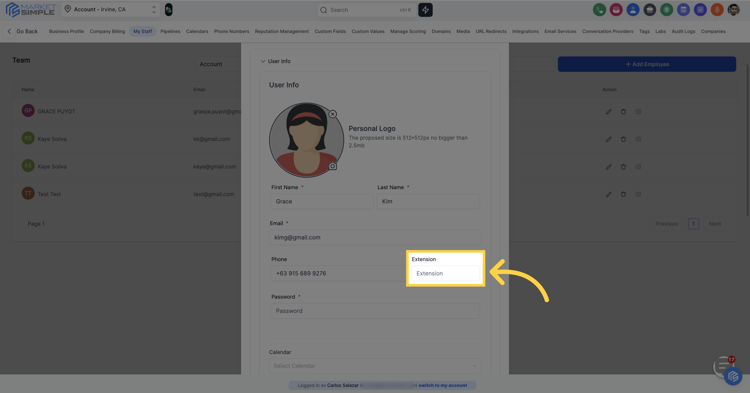Screen dimensions: 750x393
Task: Open the Custom Fields tab
Action: pos(330,31)
